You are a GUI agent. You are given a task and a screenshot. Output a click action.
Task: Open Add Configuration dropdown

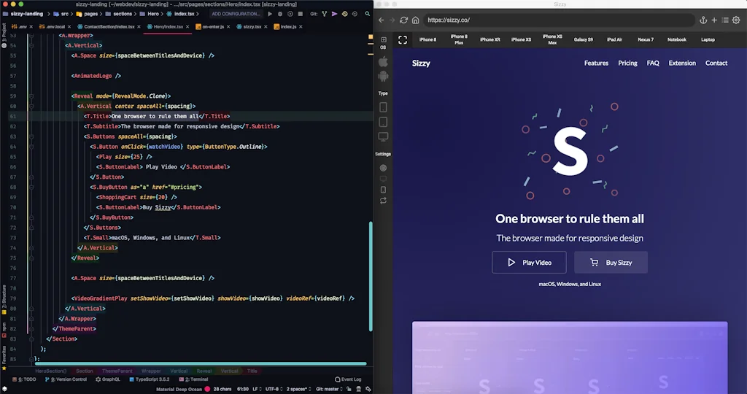click(x=236, y=14)
